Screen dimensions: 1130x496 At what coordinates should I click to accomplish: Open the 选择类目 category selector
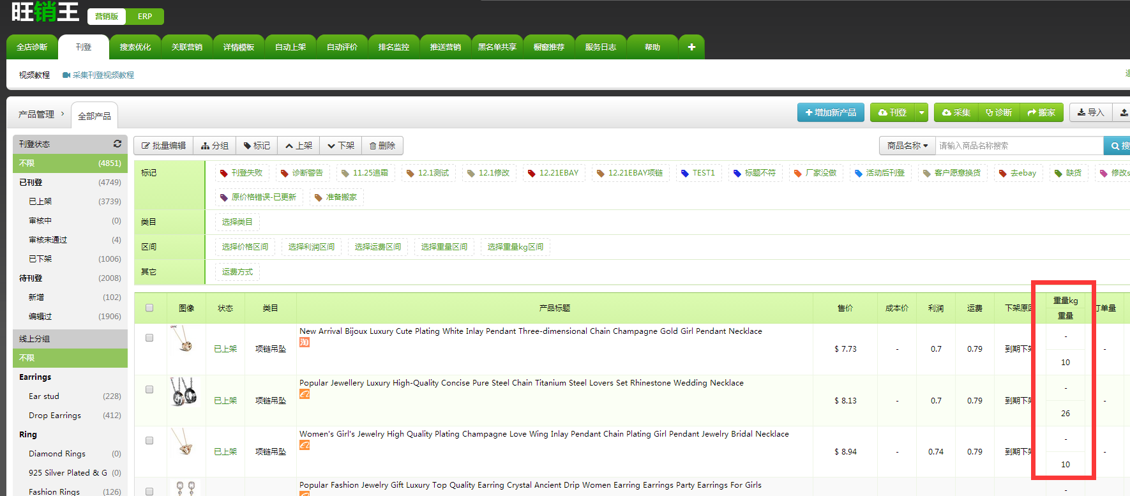tap(237, 222)
